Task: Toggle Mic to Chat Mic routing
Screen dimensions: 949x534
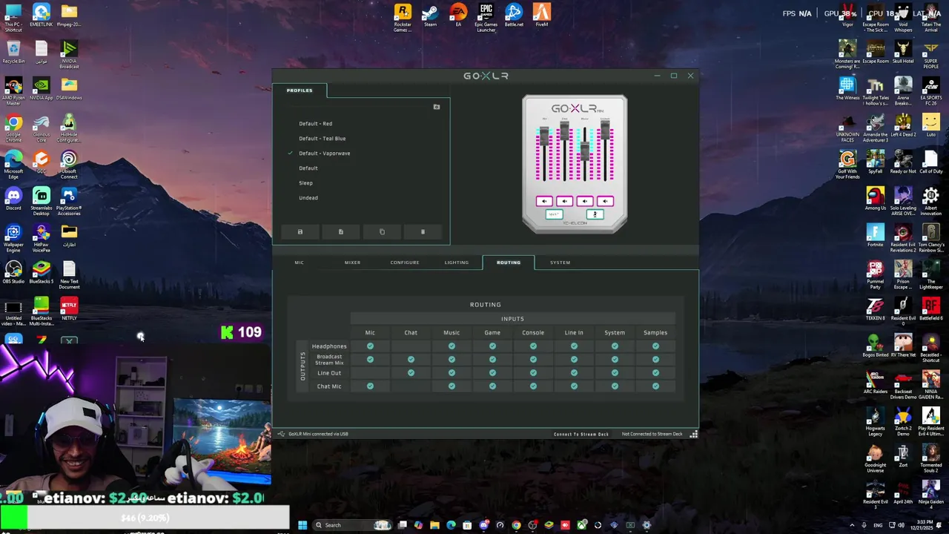Action: pos(370,386)
